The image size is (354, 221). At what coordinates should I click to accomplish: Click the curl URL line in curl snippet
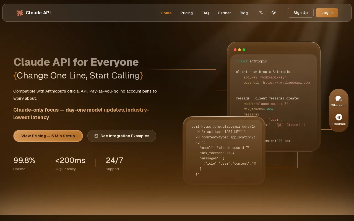coord(224,127)
